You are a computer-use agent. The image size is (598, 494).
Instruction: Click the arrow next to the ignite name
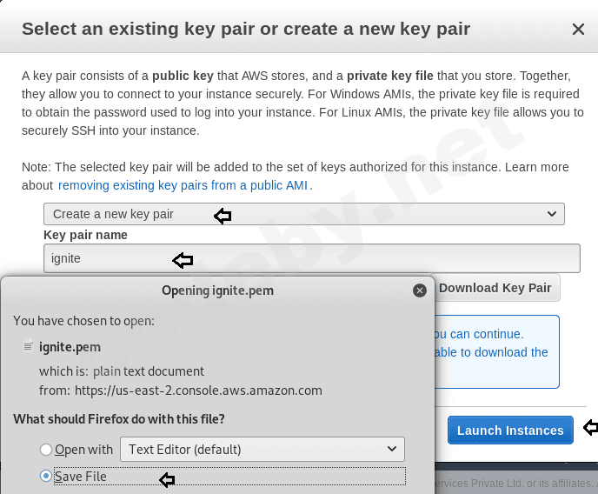183,259
